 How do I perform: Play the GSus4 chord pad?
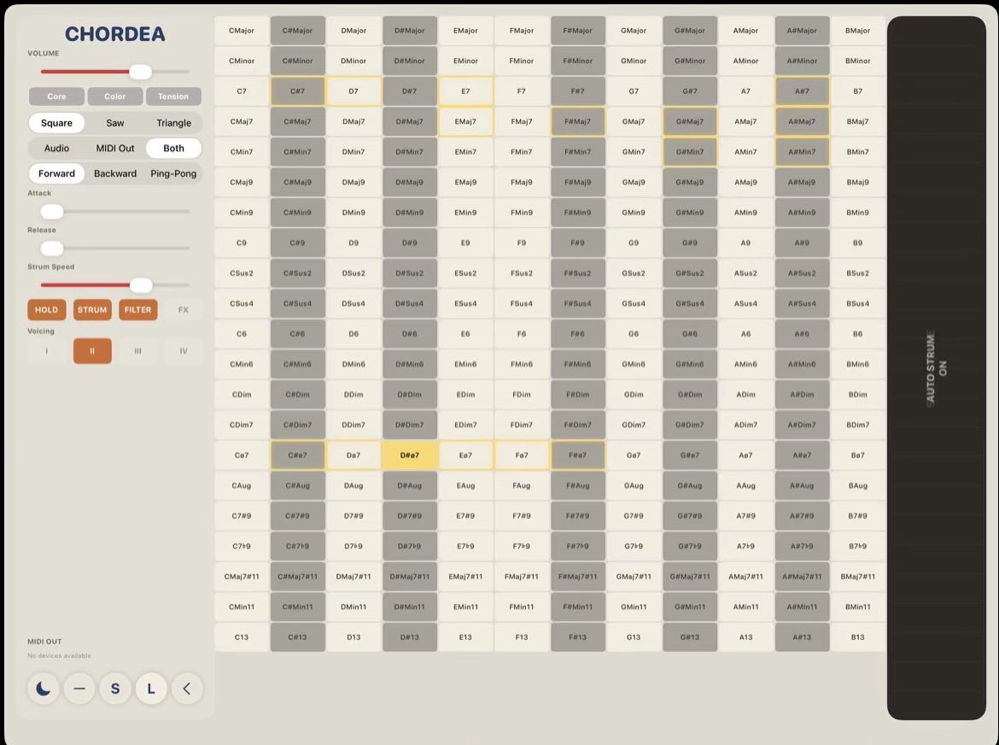634,303
